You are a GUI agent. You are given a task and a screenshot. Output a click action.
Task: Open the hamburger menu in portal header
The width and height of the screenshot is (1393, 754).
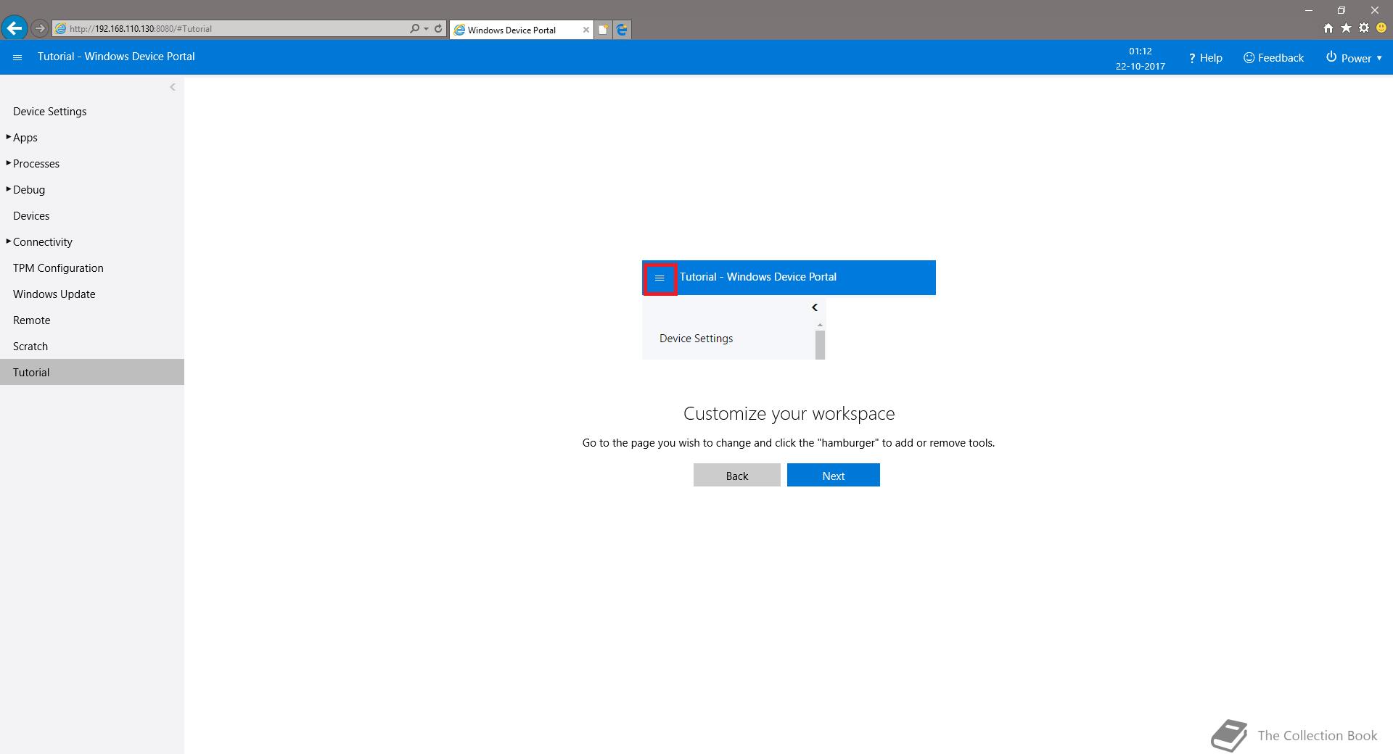tap(18, 57)
